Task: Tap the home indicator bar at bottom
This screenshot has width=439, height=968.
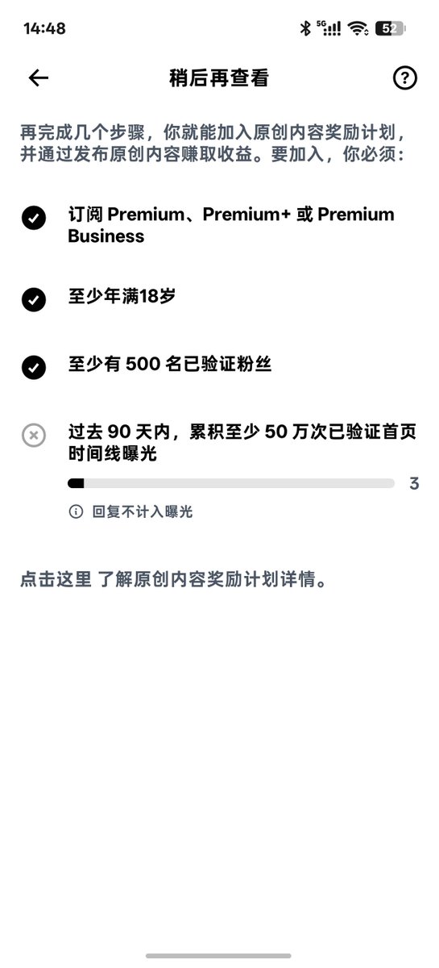Action: click(219, 956)
